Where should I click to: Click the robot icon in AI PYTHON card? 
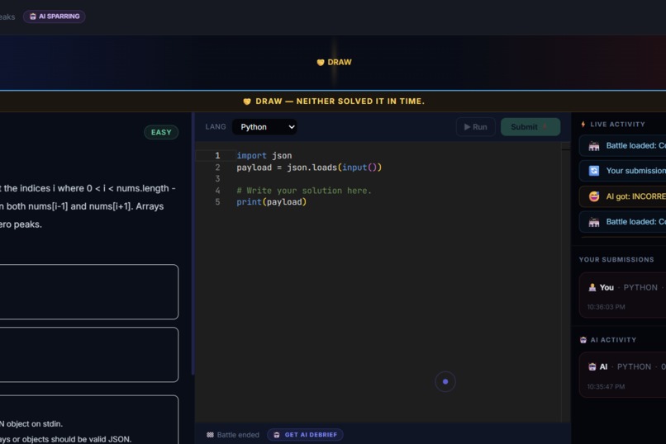point(592,366)
